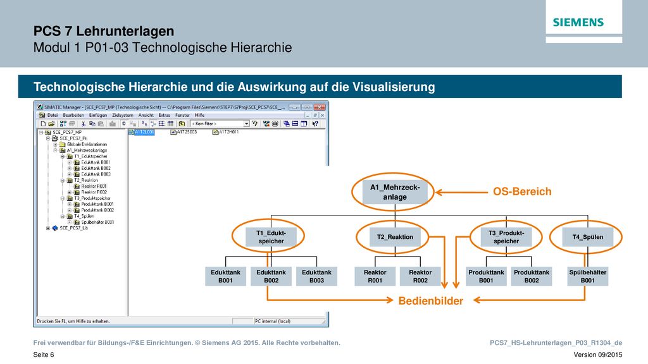Collapse the A1_Mehrzweckanlage node
The width and height of the screenshot is (648, 364).
coord(55,150)
